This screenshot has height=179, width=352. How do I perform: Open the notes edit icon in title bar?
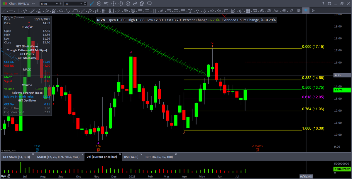(142, 4)
